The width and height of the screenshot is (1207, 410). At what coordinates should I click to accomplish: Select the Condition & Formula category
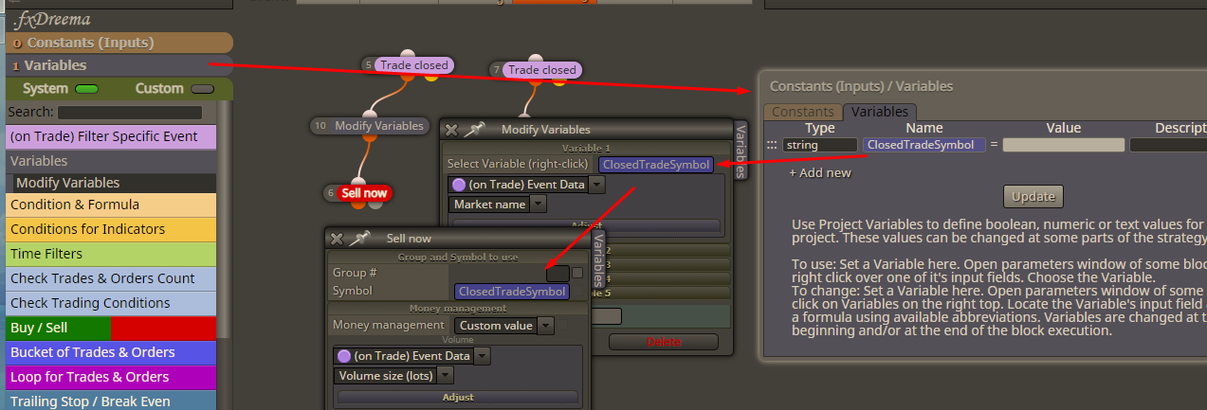tap(111, 205)
